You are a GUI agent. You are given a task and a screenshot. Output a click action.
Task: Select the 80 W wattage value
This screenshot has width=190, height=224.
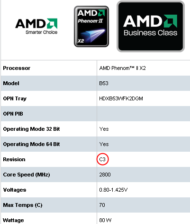(x=105, y=220)
